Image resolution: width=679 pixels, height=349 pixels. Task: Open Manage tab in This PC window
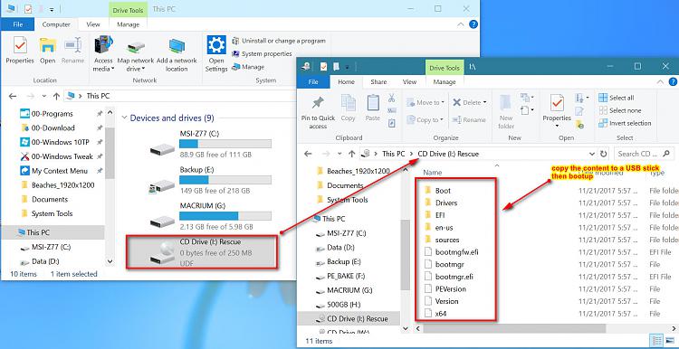pos(129,24)
